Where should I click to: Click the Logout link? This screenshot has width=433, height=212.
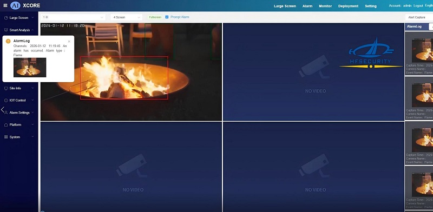(x=418, y=6)
